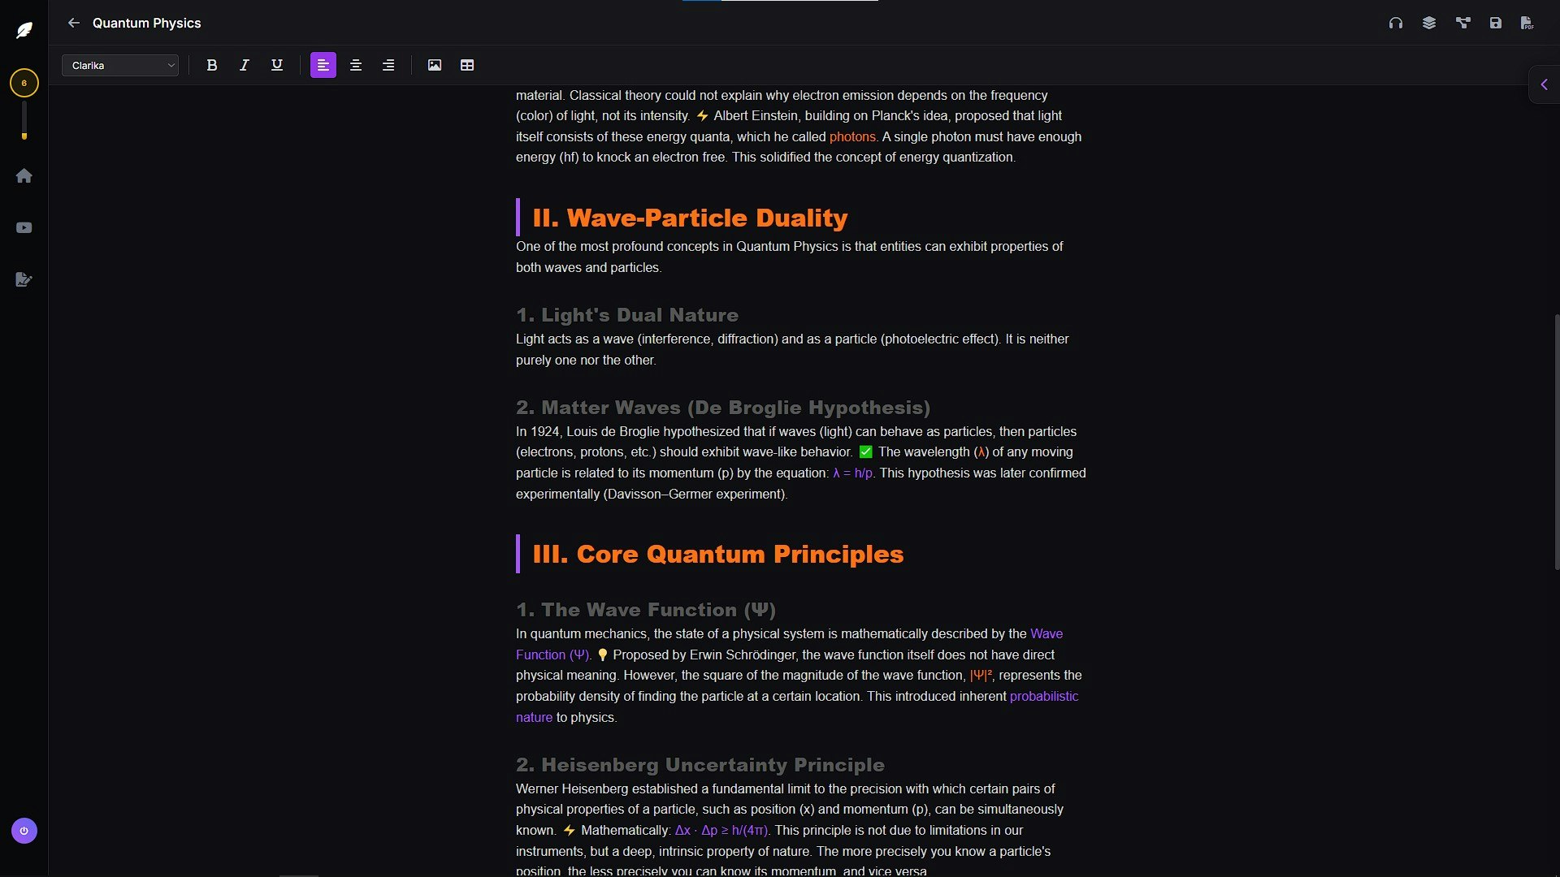Toggle italic formatting
Screen dimensions: 1560x877
244,65
